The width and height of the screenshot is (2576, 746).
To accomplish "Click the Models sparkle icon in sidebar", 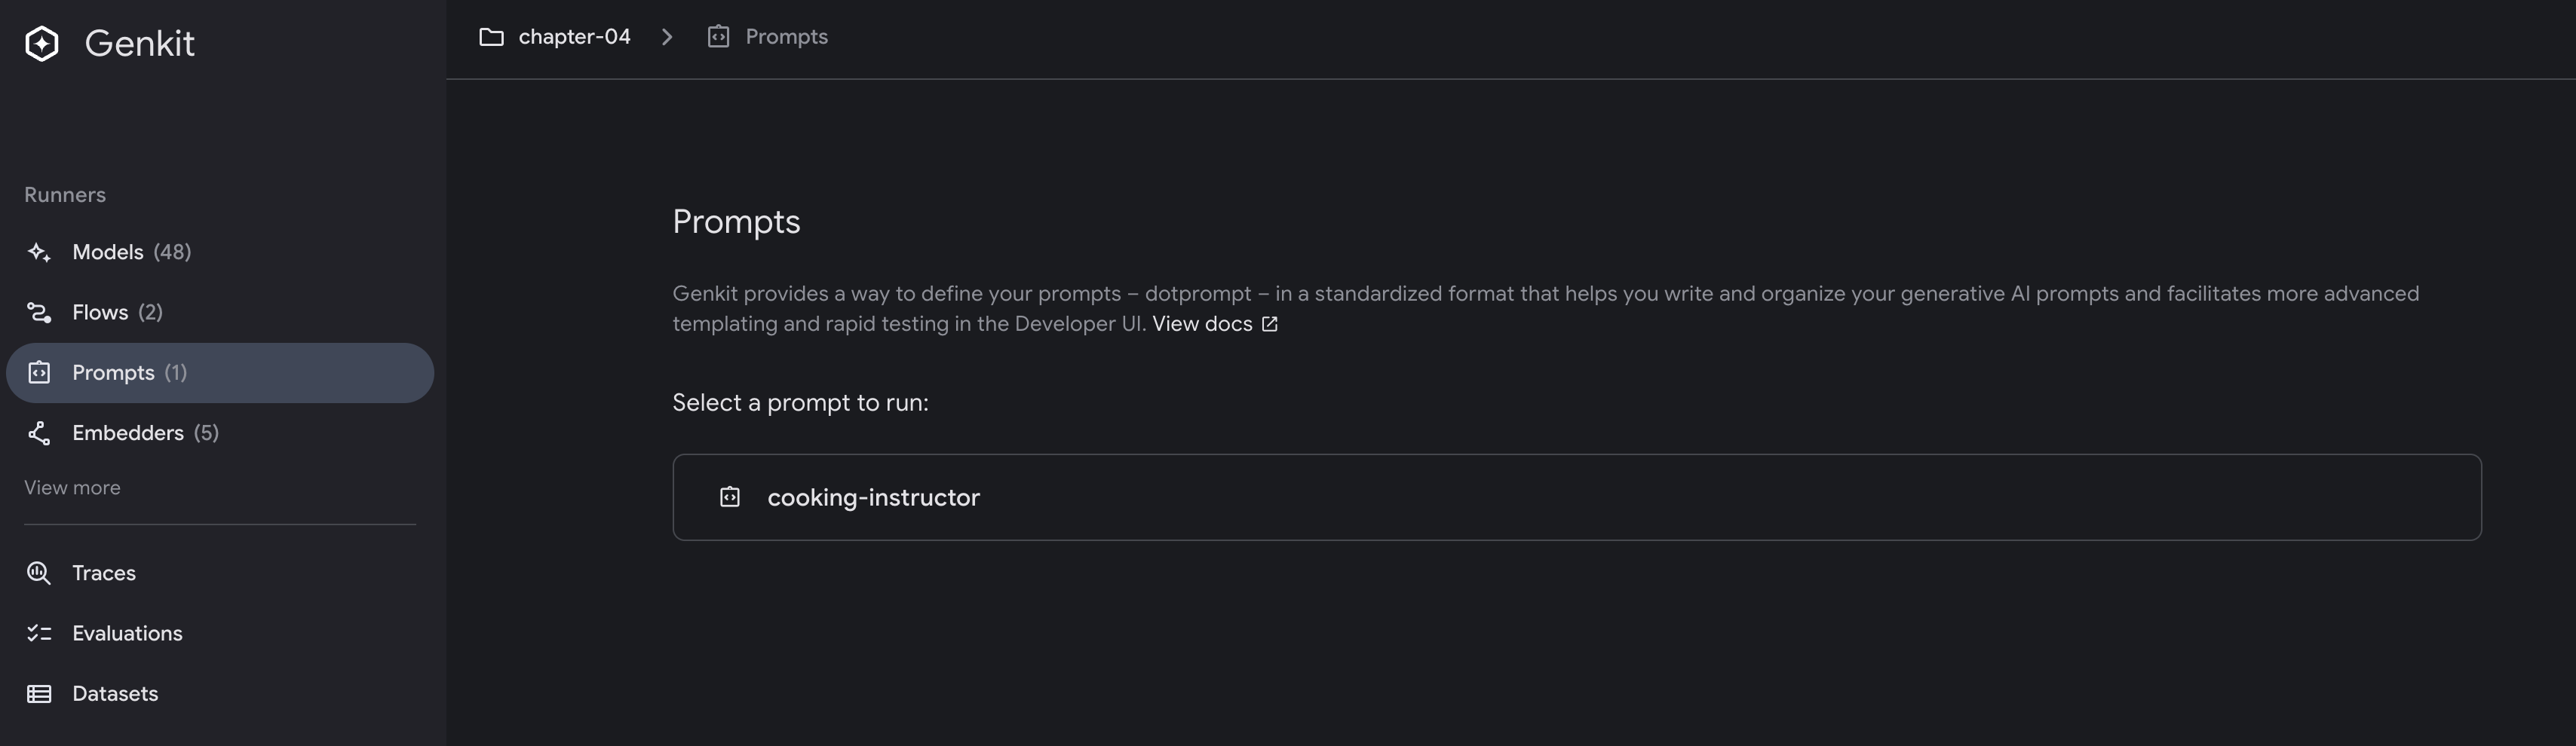I will click(39, 252).
